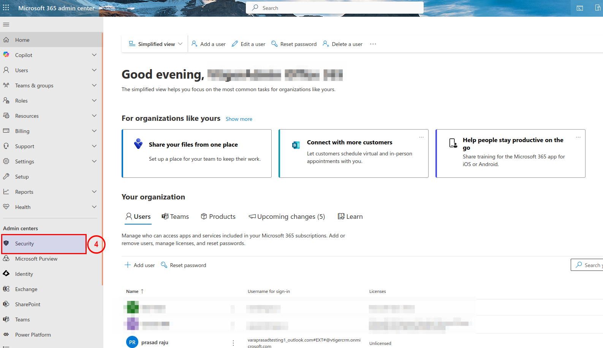Click Edit a user in toolbar

248,44
